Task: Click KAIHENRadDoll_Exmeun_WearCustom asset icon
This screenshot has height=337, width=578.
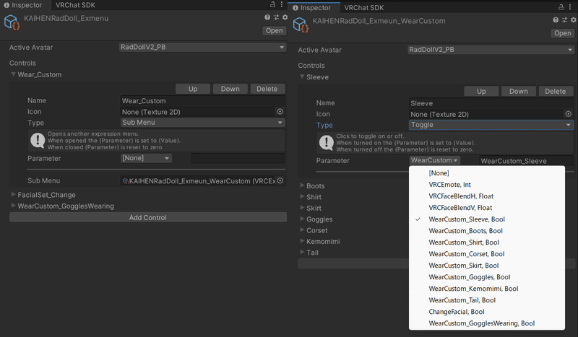Action: (x=301, y=25)
